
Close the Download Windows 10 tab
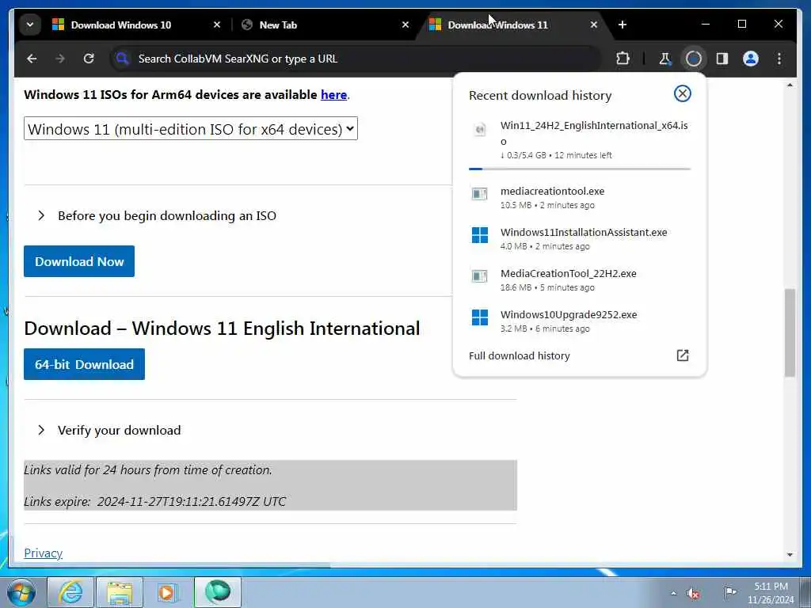[217, 25]
